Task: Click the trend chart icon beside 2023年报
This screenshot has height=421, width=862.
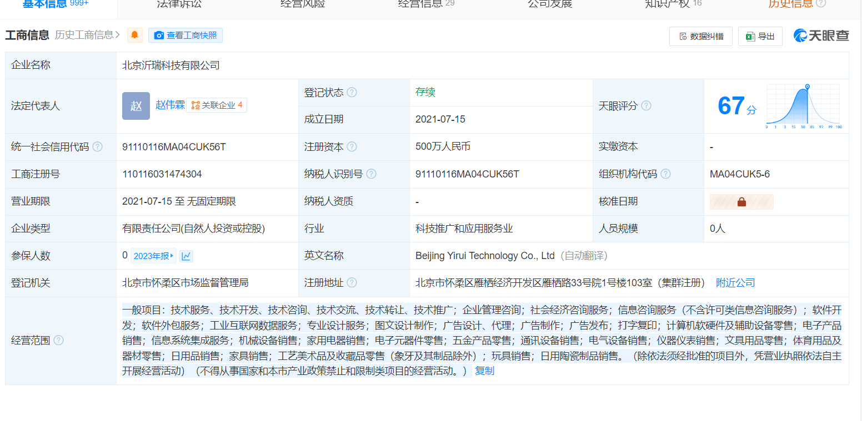Action: pos(186,256)
